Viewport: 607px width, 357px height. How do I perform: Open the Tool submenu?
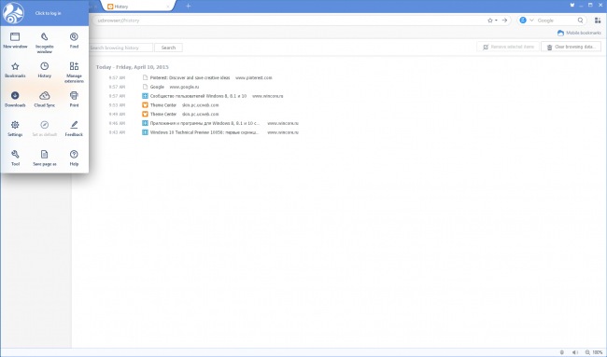click(15, 158)
